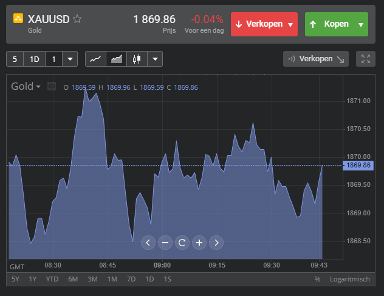Image resolution: width=384 pixels, height=296 pixels.
Task: Switch to line chart type
Action: (x=95, y=59)
